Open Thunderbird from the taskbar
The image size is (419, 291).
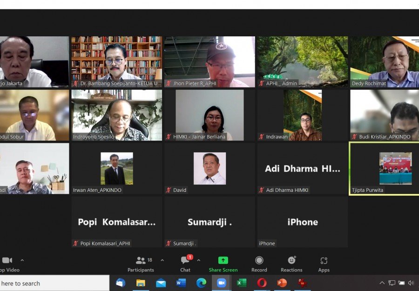pyautogui.click(x=121, y=283)
